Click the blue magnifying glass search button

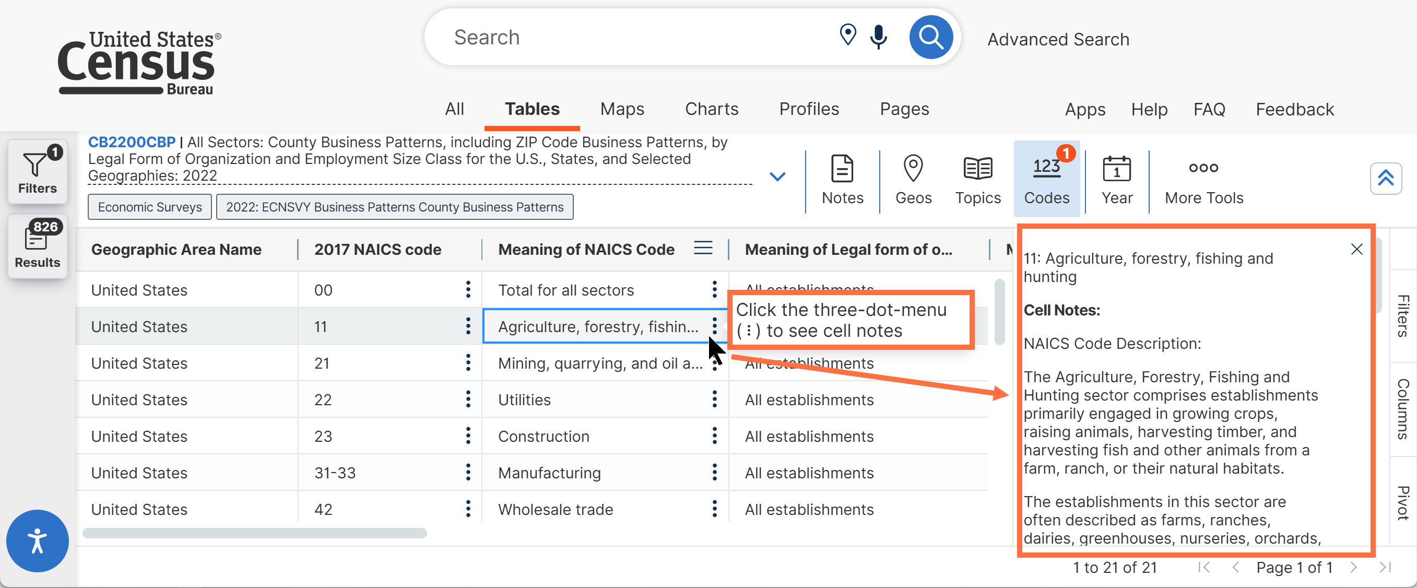(x=931, y=38)
